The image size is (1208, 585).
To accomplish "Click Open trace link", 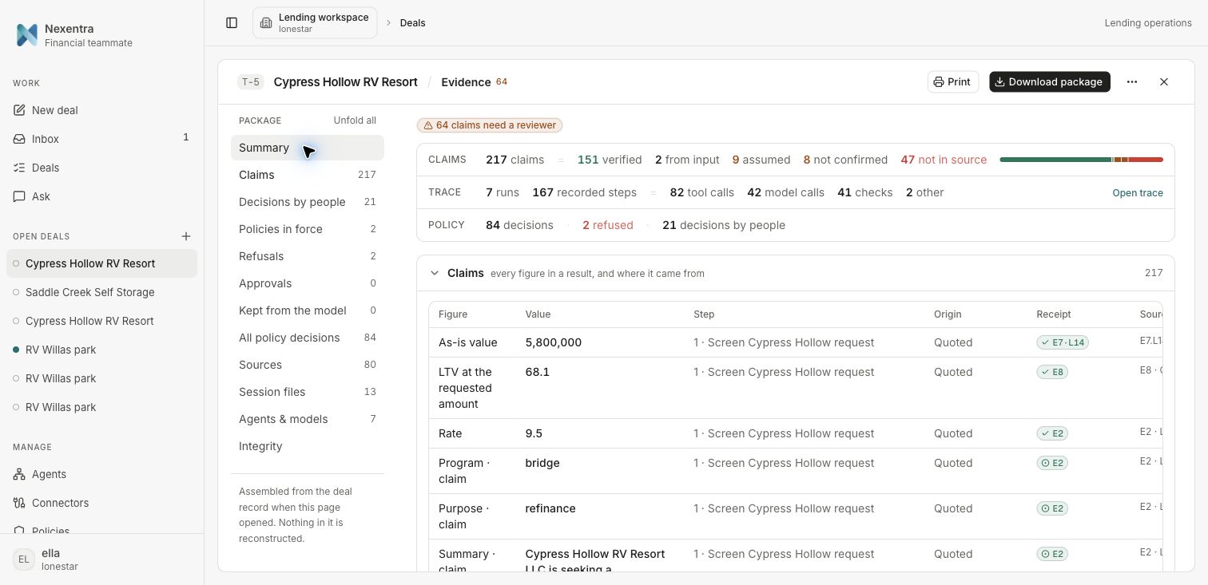I will click(1138, 193).
